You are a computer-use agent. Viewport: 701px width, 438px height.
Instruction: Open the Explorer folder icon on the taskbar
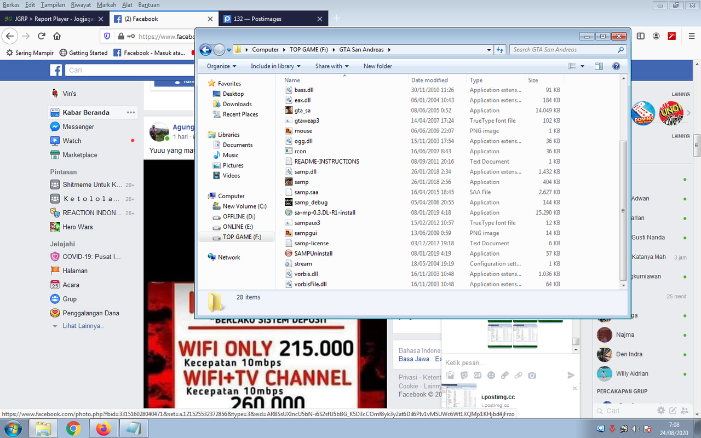[44, 428]
